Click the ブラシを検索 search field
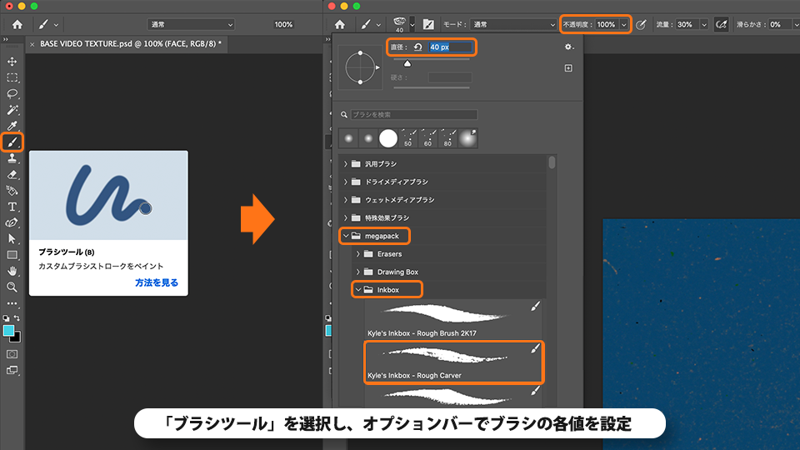The height and width of the screenshot is (450, 800). 414,115
